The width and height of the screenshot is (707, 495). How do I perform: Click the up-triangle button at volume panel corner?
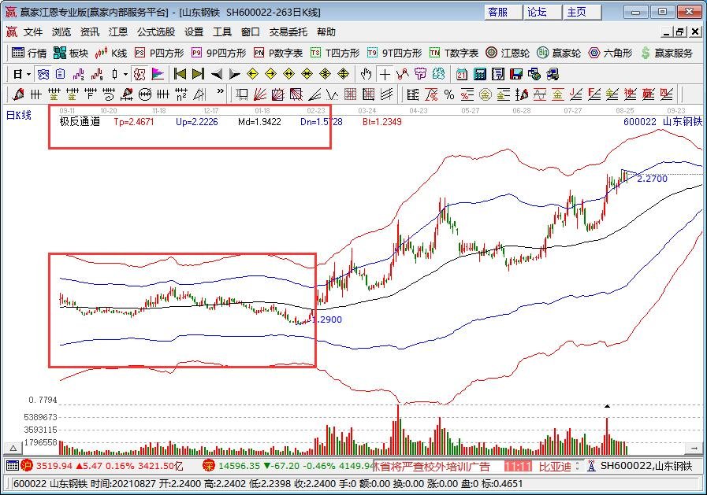coord(13,449)
